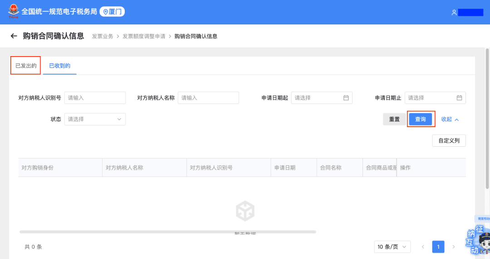Click the 查询 search button

click(421, 119)
